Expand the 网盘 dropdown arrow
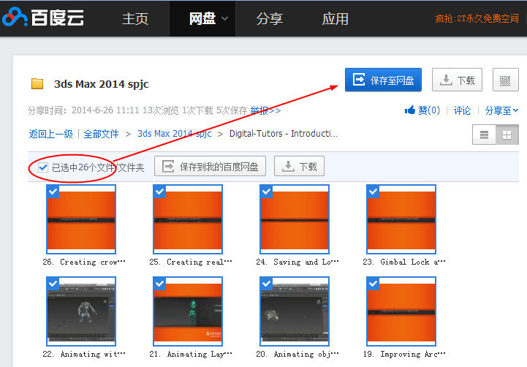 [225, 19]
